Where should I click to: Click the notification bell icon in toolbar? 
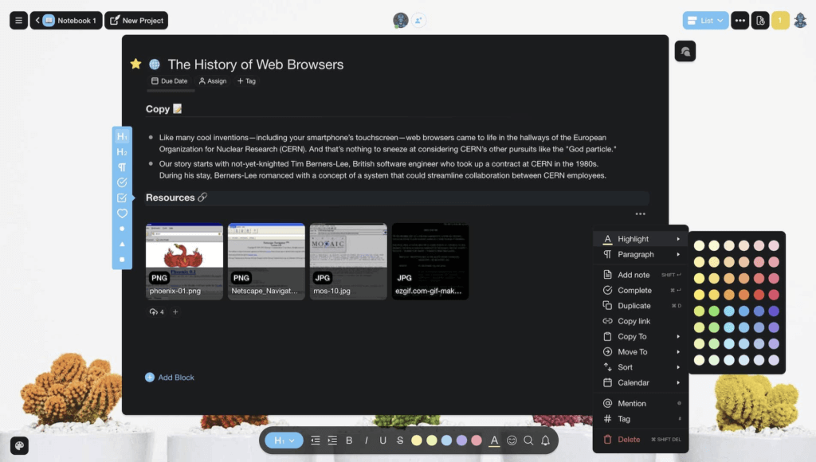pyautogui.click(x=546, y=440)
